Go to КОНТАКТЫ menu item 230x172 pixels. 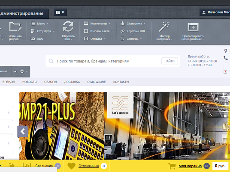[121, 82]
